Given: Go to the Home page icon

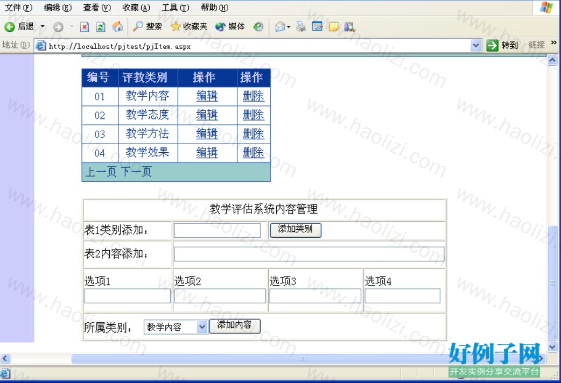Looking at the screenshot, I should (117, 26).
